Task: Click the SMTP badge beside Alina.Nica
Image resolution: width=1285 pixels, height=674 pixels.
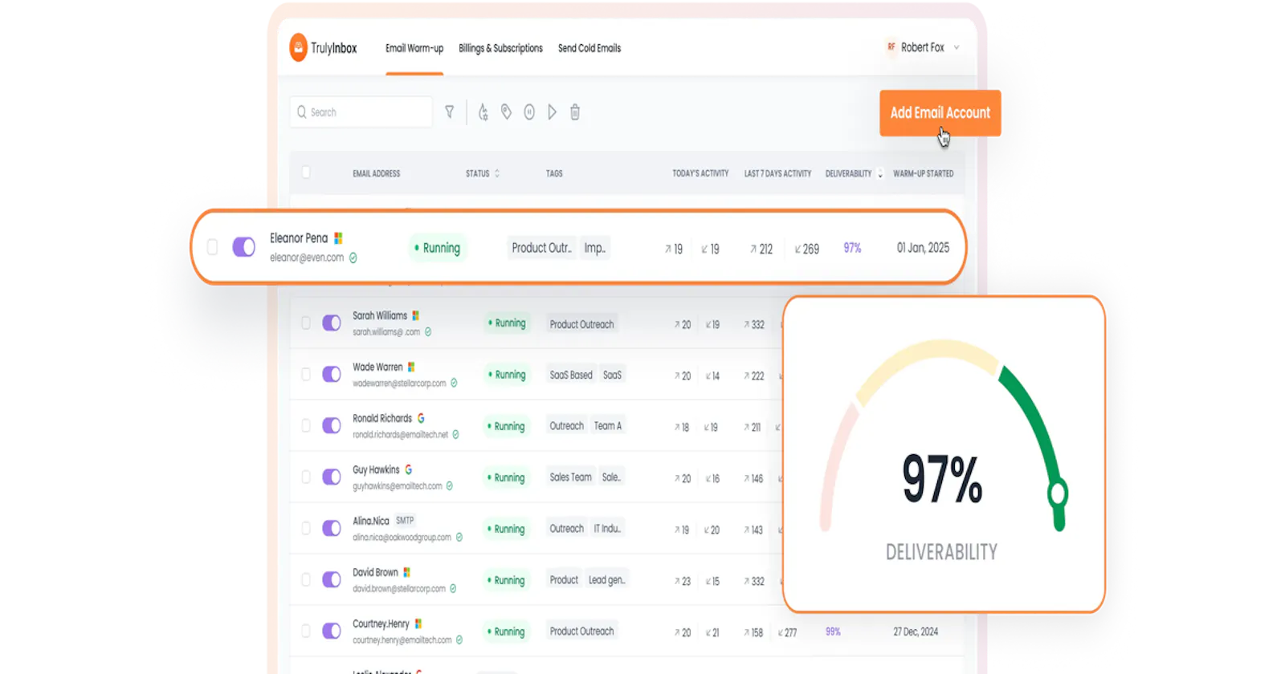Action: pos(405,520)
